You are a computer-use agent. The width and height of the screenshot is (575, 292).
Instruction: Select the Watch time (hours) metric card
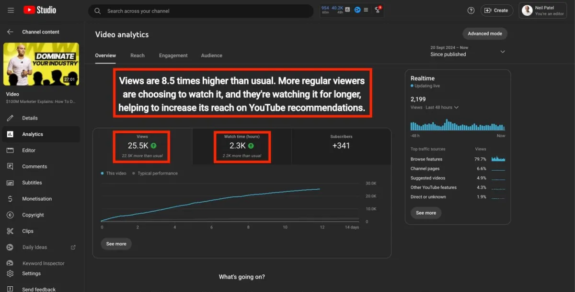point(242,147)
